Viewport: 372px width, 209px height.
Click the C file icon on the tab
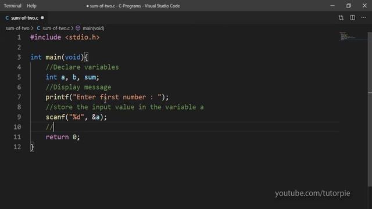coord(7,18)
